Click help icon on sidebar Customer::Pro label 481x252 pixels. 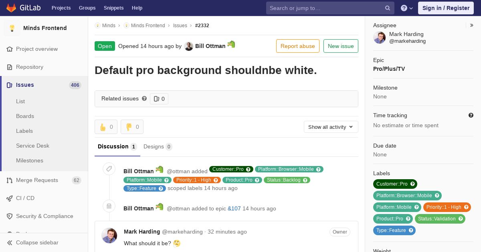[412, 184]
